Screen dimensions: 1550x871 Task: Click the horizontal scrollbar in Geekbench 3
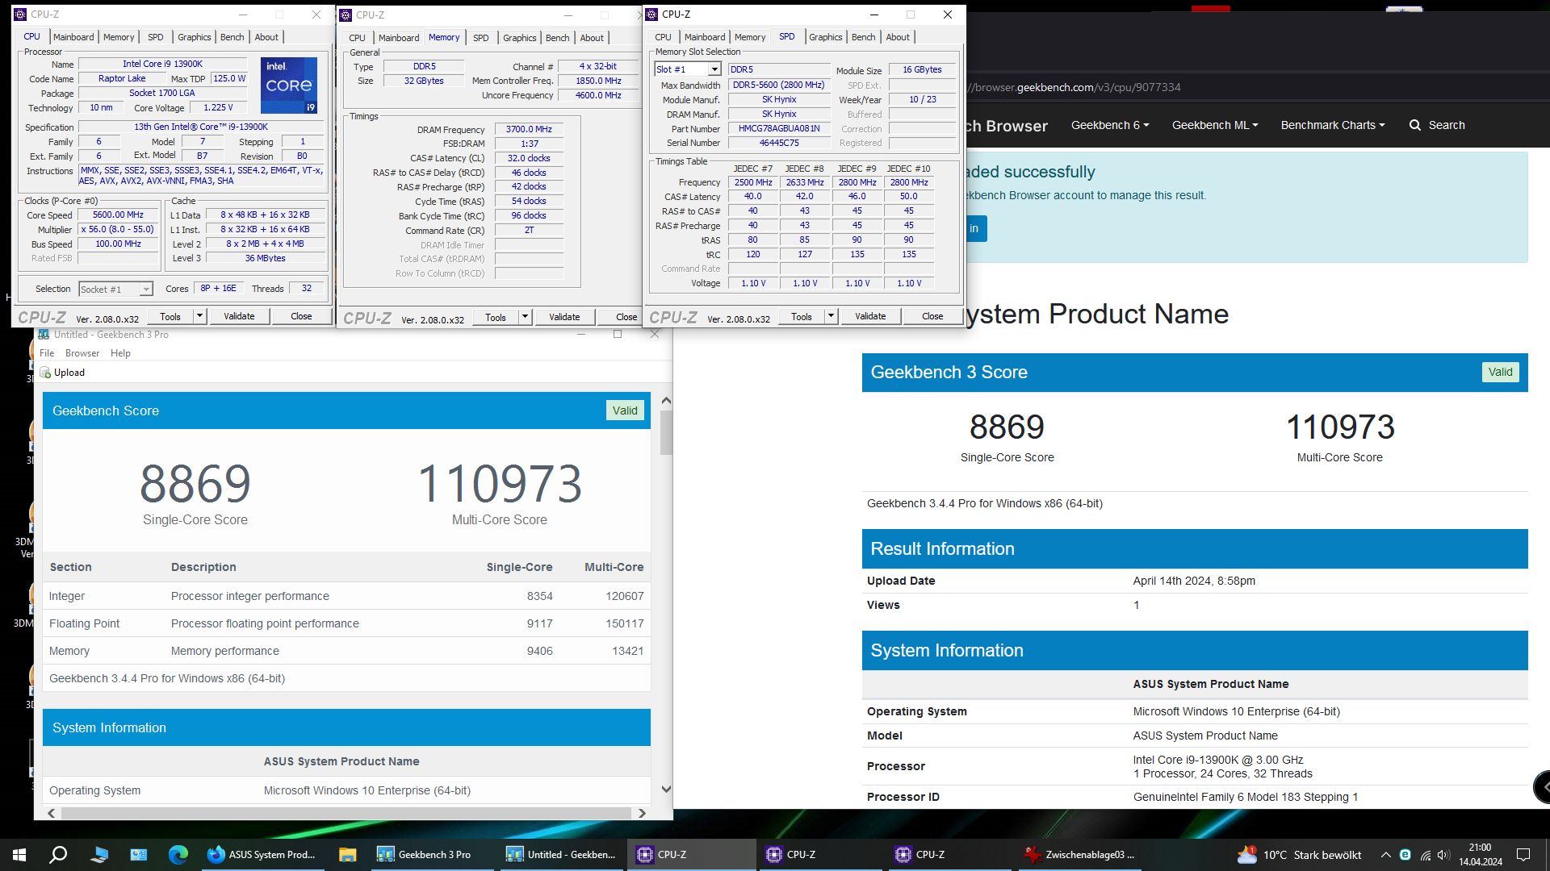(x=346, y=813)
